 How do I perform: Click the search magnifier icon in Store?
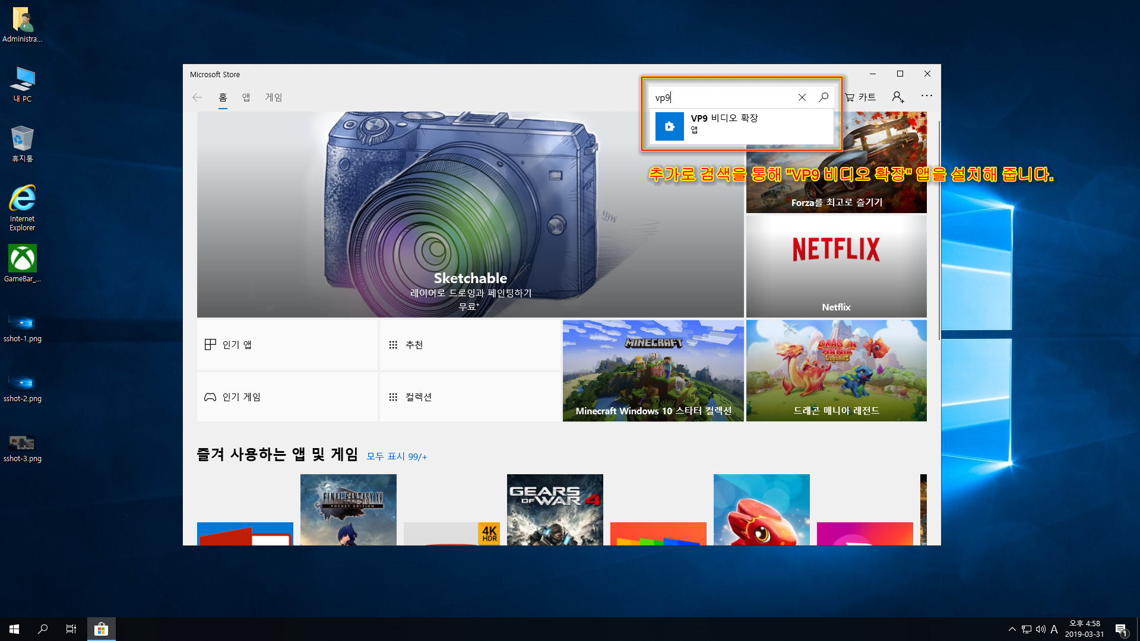824,97
